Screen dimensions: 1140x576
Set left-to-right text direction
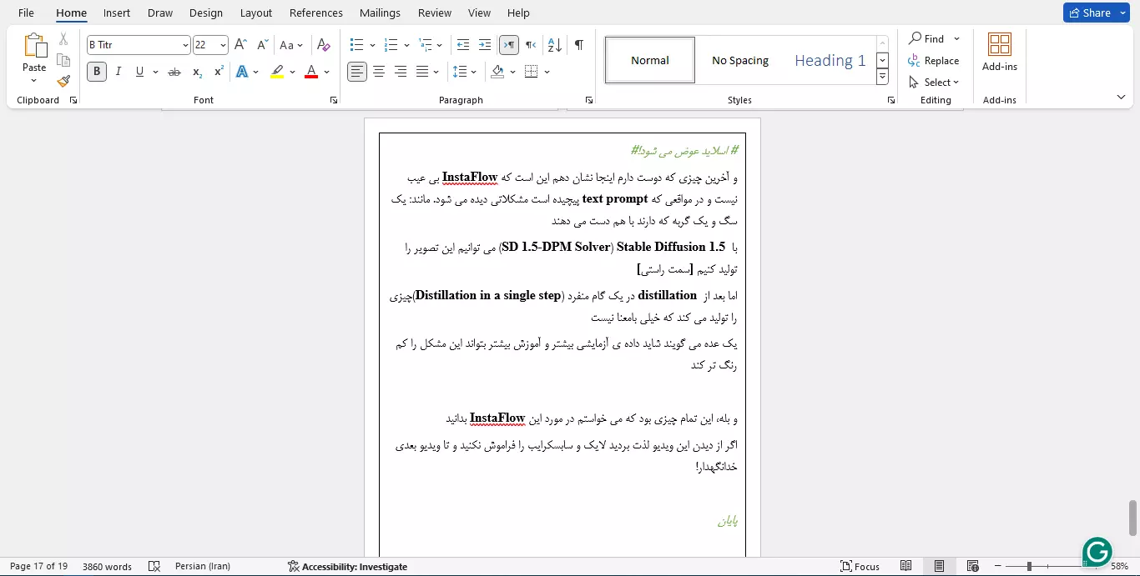508,45
